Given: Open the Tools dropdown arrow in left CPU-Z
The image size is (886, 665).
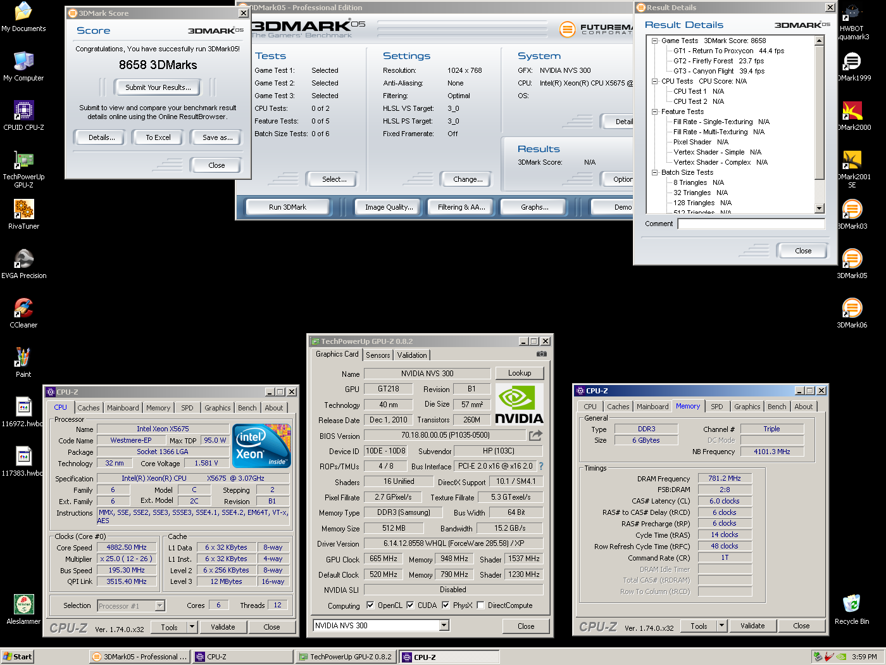Looking at the screenshot, I should [x=192, y=627].
